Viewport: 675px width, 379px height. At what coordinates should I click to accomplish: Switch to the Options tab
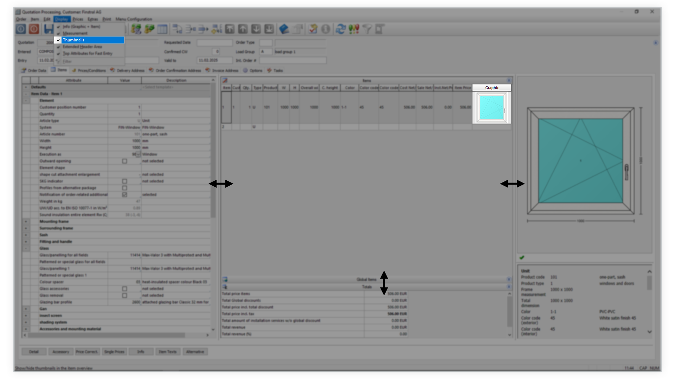point(253,71)
